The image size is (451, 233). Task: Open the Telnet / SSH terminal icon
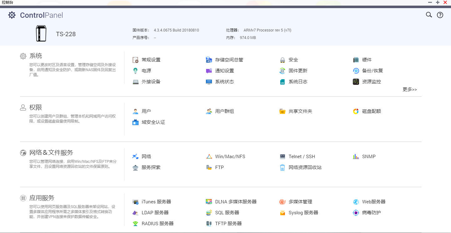coord(282,157)
